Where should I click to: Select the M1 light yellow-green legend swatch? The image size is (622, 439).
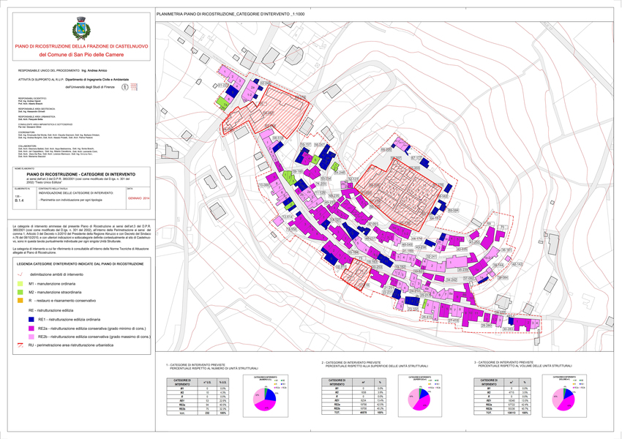pyautogui.click(x=20, y=284)
